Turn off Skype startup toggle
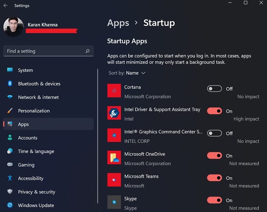 pos(214,200)
